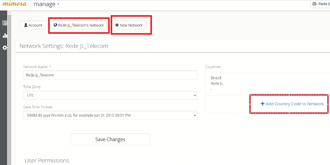Click the Save Changes button
330x165 pixels.
110,139
